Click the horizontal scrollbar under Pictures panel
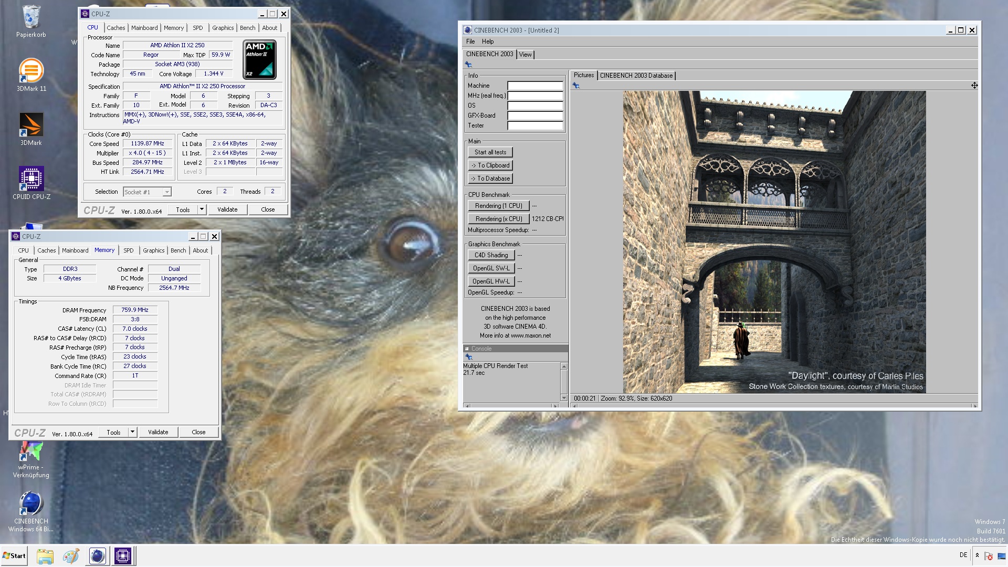 pyautogui.click(x=774, y=406)
